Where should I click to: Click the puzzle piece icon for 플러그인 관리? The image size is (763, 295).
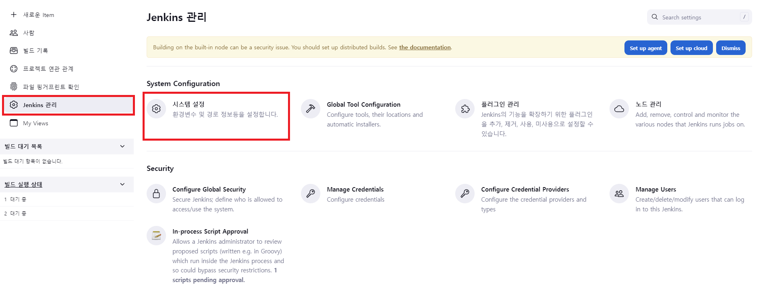click(x=465, y=109)
